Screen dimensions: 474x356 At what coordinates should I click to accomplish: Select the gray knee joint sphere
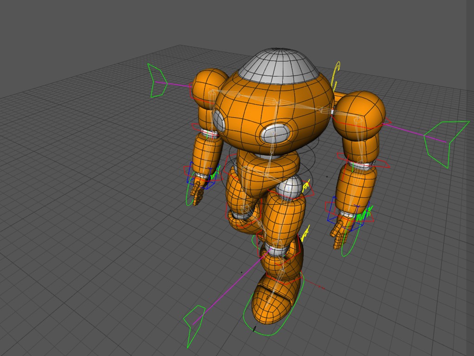tap(289, 188)
